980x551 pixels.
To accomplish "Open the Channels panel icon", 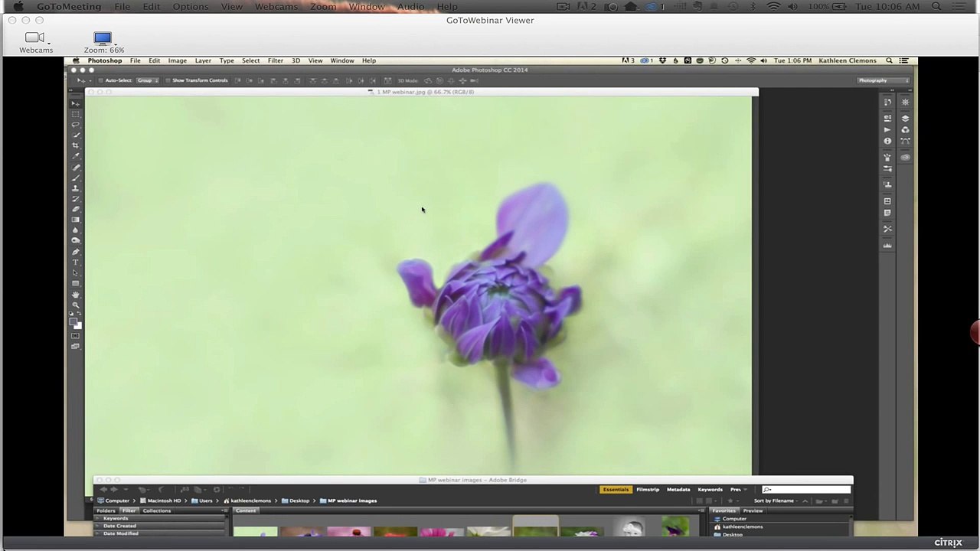I will tap(905, 129).
